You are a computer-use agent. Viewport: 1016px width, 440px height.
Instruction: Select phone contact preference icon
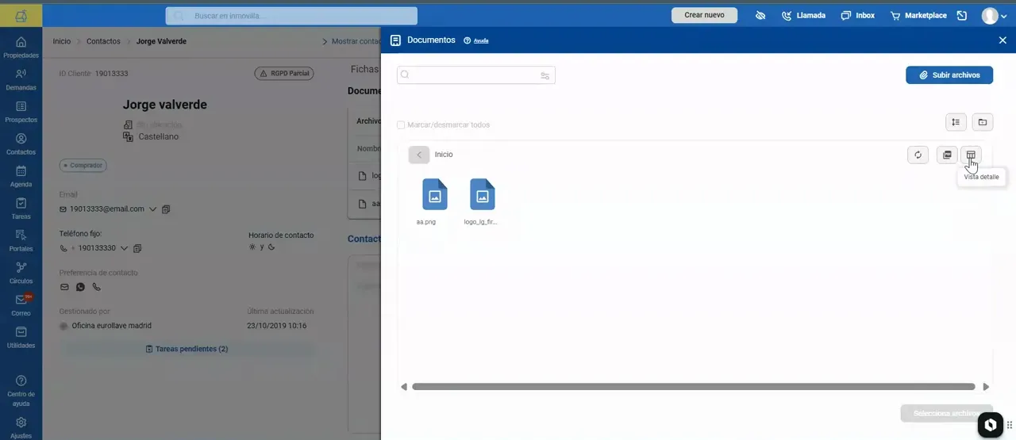97,287
